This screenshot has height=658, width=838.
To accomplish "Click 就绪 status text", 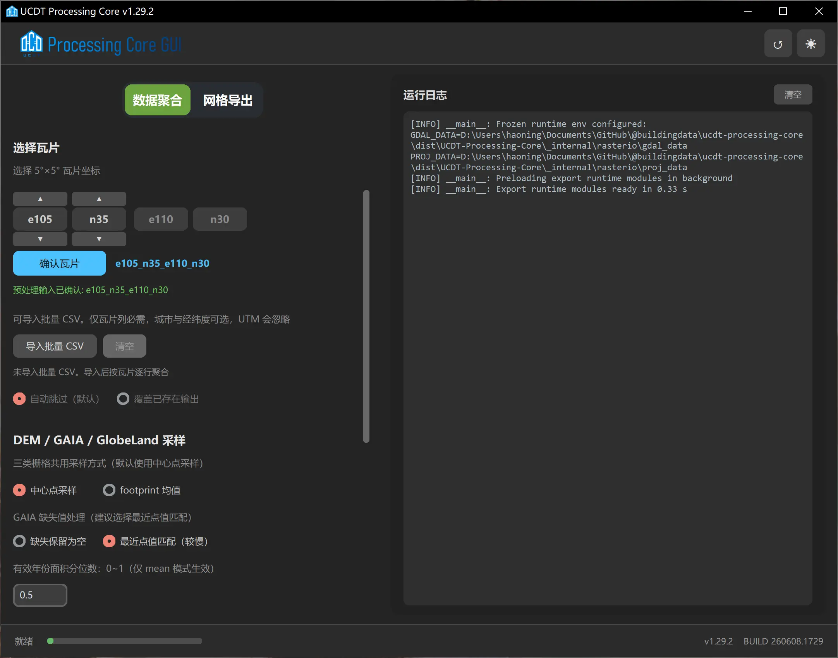I will (24, 641).
